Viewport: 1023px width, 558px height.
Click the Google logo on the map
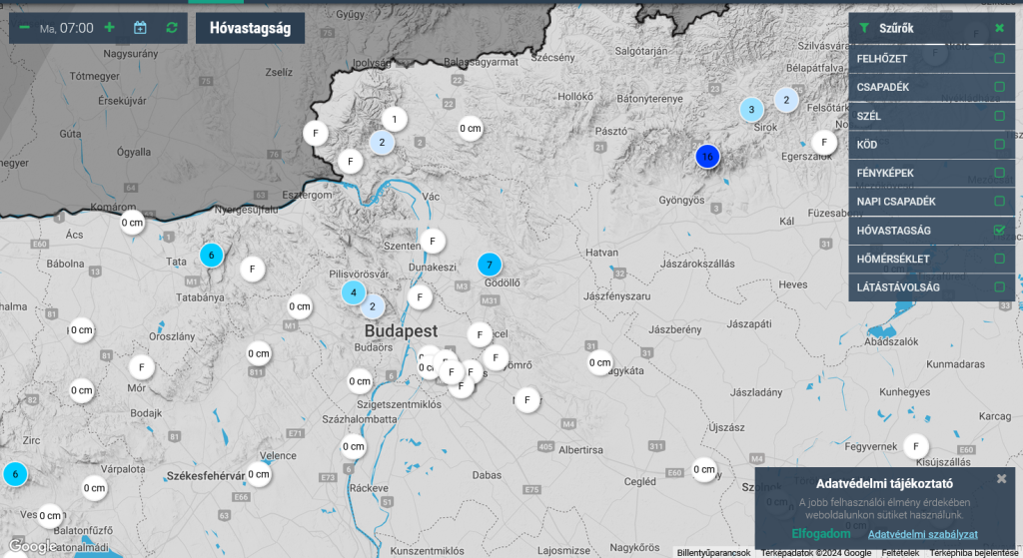point(32,546)
